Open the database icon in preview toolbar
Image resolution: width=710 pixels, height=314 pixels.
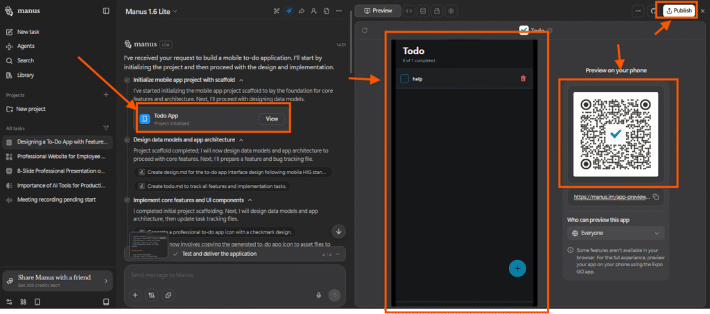(x=423, y=11)
